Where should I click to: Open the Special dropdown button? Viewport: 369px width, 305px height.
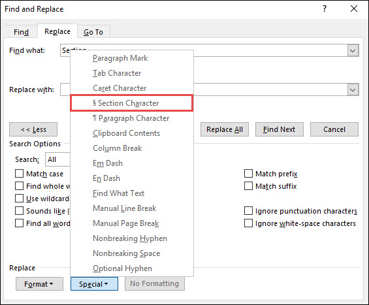(94, 284)
